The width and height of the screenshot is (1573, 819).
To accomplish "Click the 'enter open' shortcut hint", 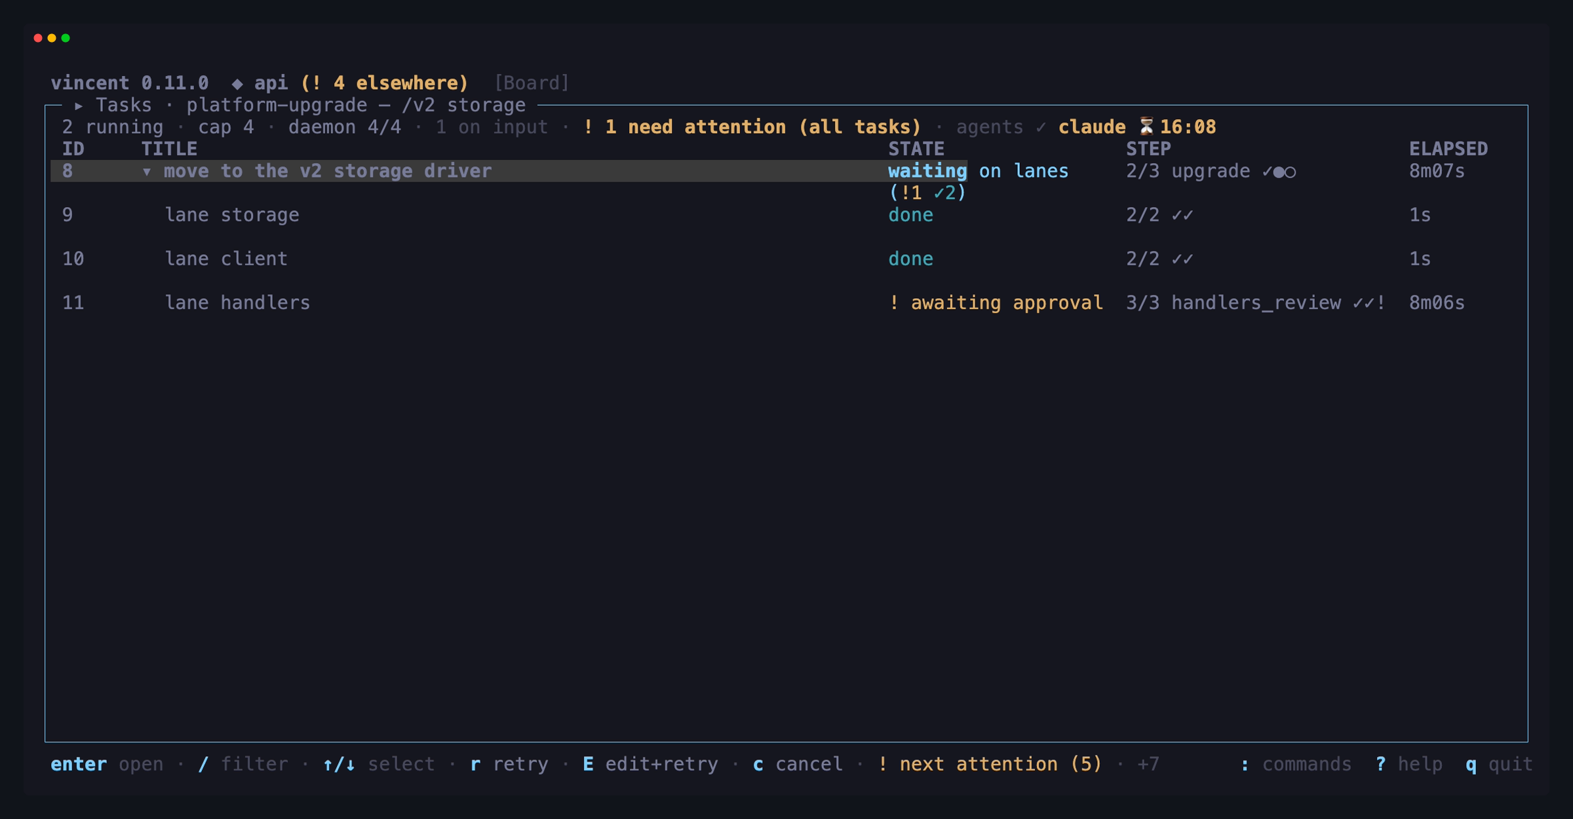I will click(x=107, y=764).
